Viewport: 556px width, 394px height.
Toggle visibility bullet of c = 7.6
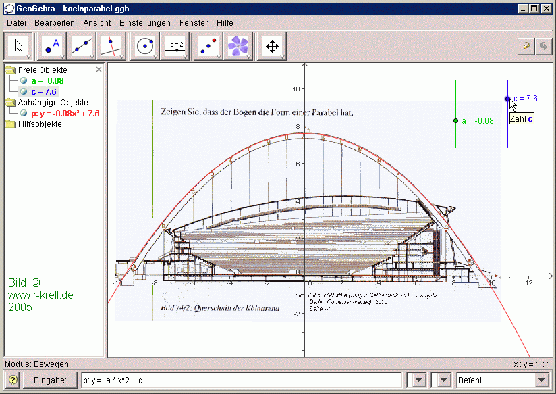pos(24,91)
